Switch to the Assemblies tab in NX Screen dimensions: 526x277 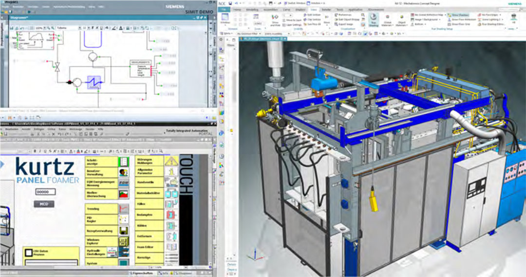[x=271, y=10]
